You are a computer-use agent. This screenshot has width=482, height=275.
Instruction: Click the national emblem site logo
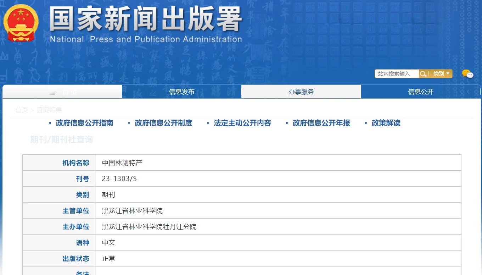pyautogui.click(x=21, y=22)
